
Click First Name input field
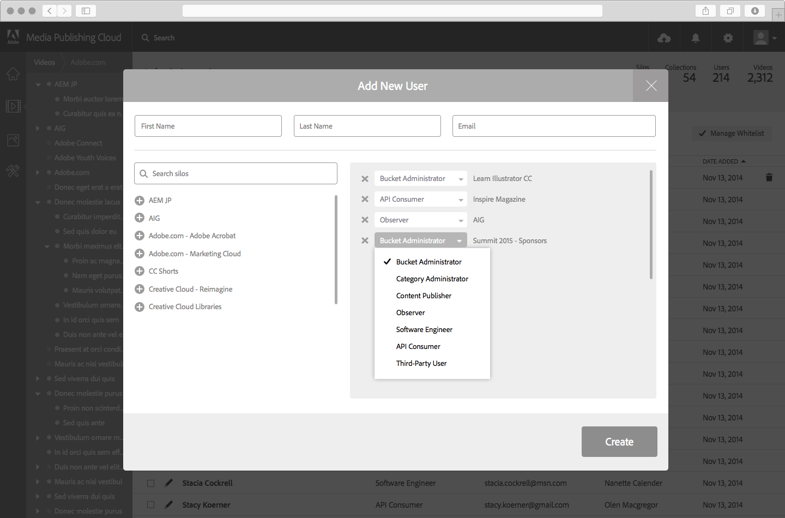tap(208, 126)
